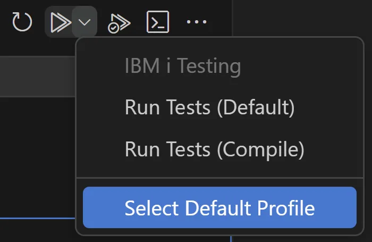Select the highlighted row in the test list
Viewport: 372px width, 242px height.
pyautogui.click(x=38, y=76)
